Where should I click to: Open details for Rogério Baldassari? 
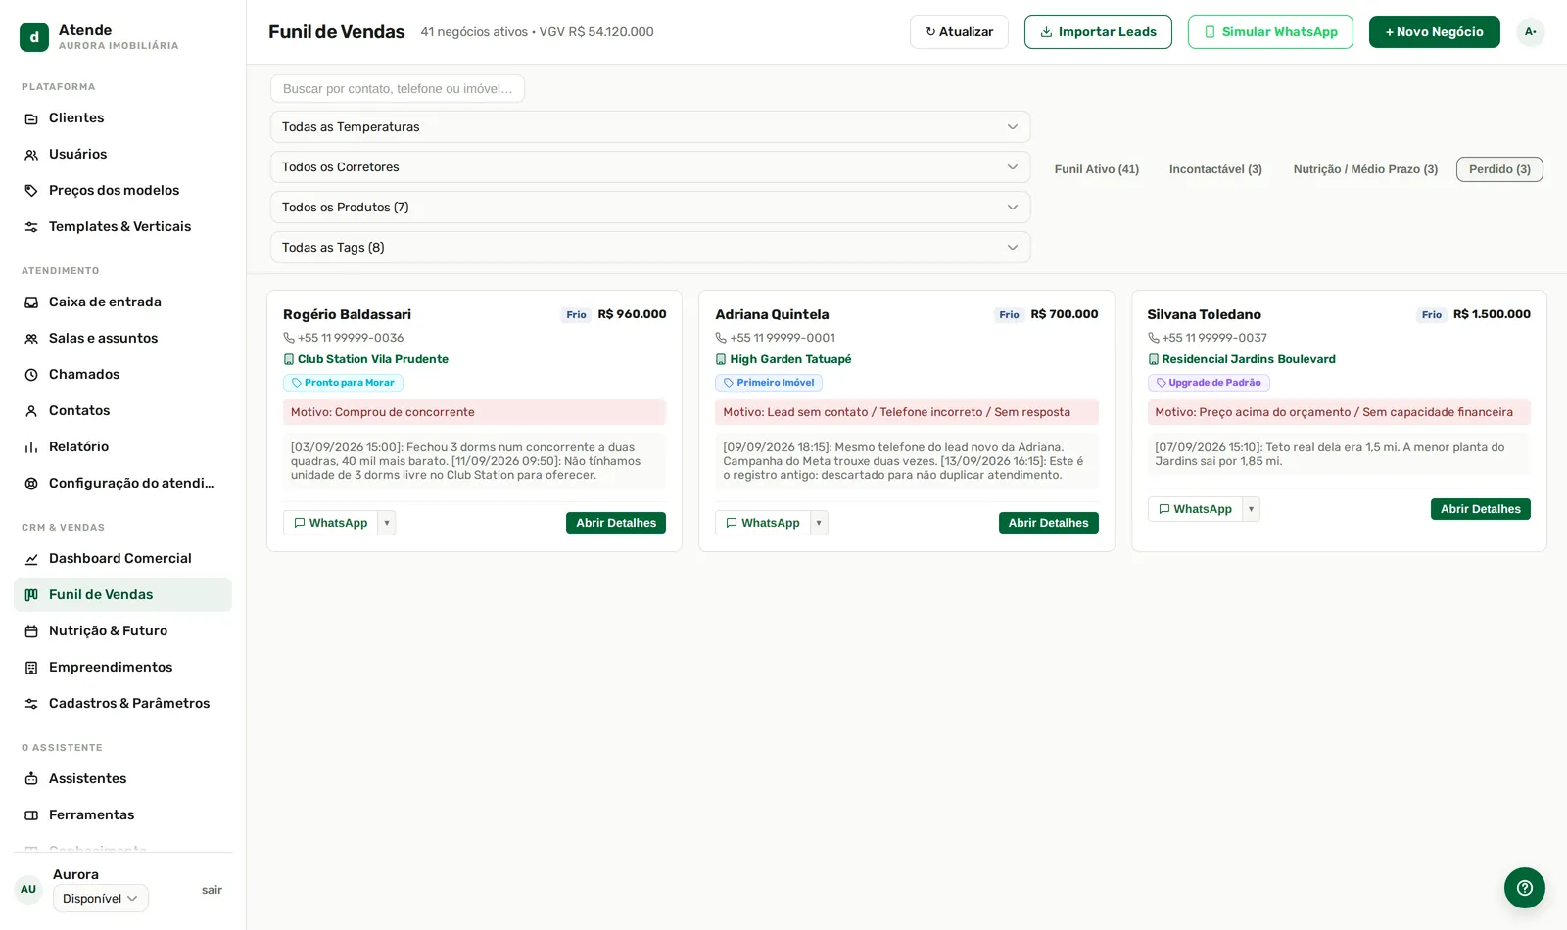616,523
